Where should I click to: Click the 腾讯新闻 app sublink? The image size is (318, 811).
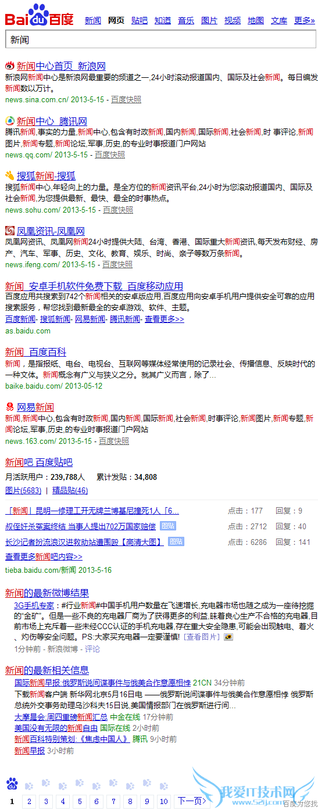click(125, 319)
